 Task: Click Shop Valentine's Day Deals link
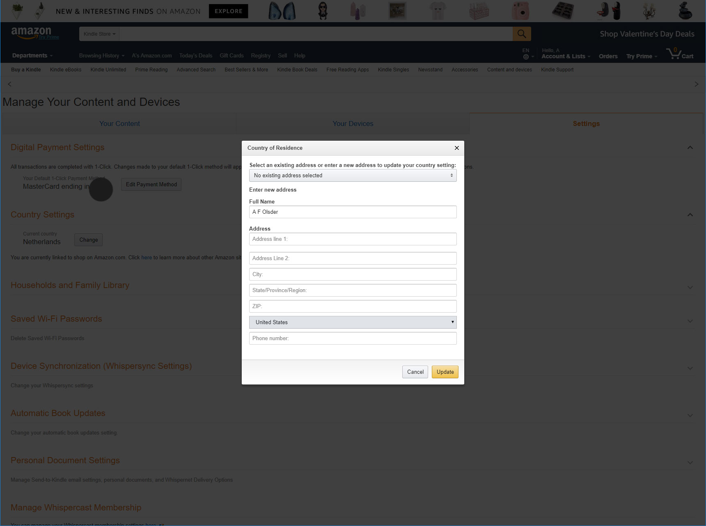647,34
